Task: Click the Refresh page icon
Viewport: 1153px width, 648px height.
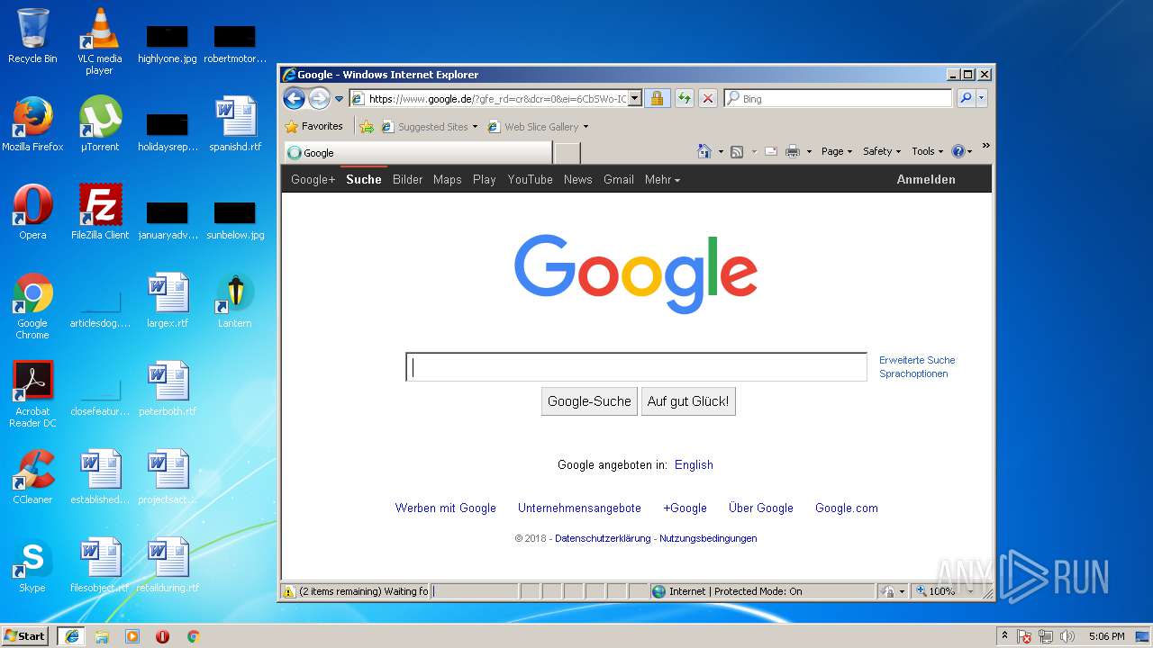Action: pos(685,98)
